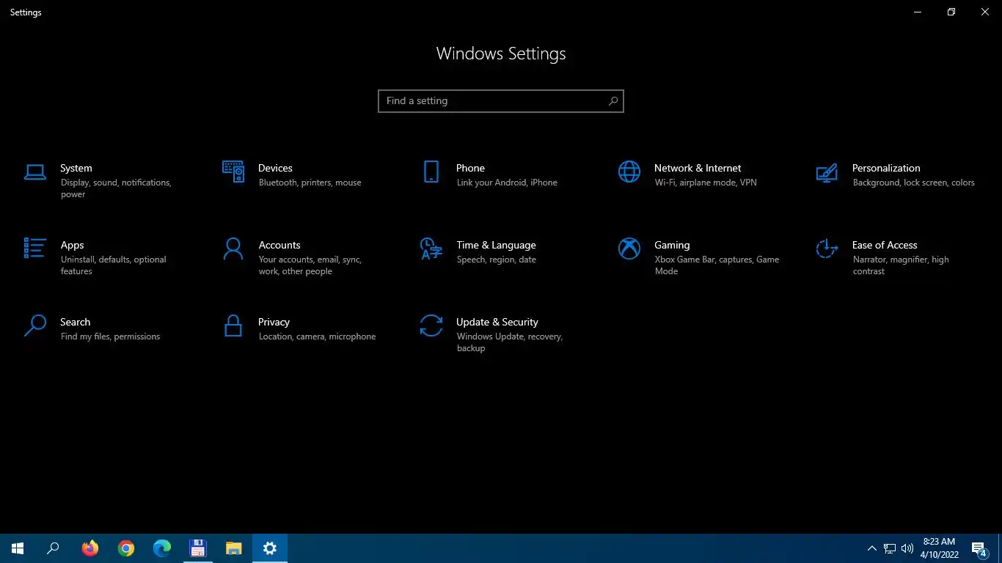Screen dimensions: 1002x563
Task: Open the floppy disk app on taskbar
Action: click(197, 548)
